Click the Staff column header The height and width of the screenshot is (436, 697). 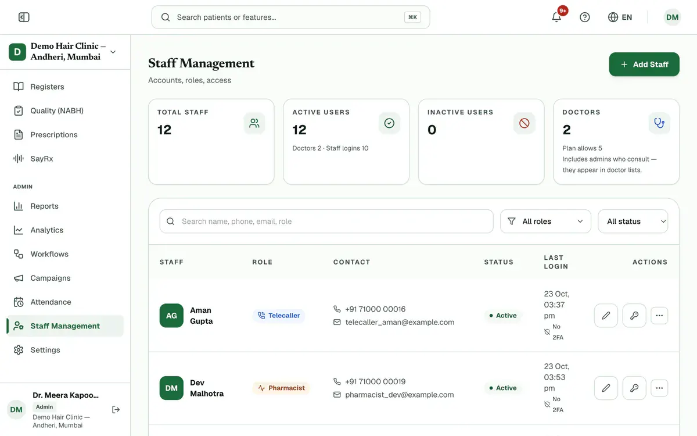(171, 262)
